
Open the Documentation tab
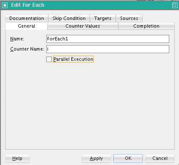click(x=27, y=18)
